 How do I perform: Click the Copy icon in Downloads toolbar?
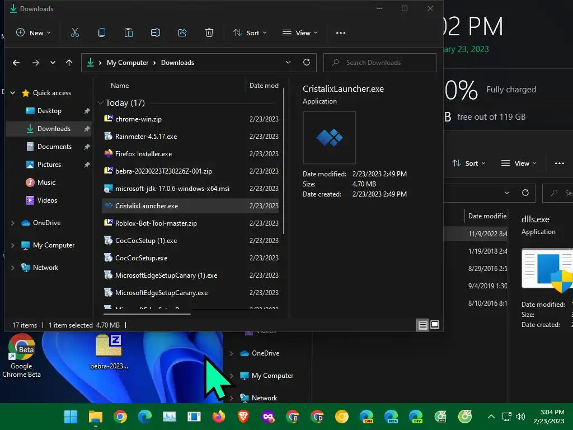coord(102,33)
